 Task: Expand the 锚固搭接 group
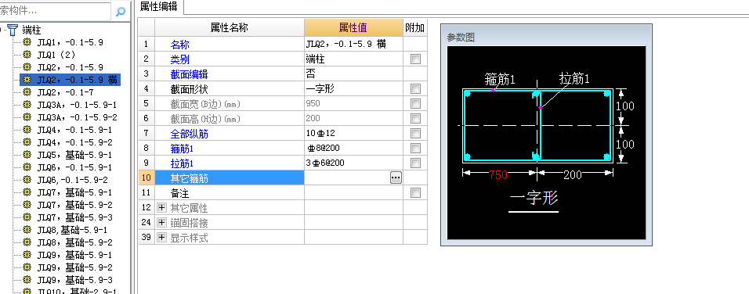162,223
